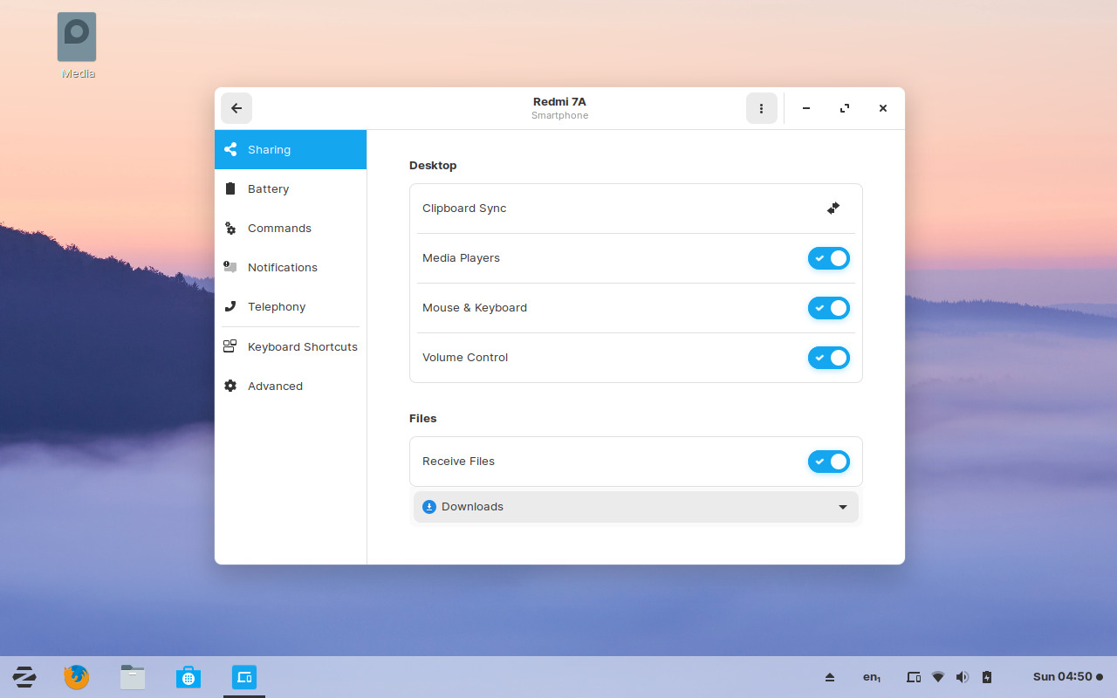The height and width of the screenshot is (698, 1117).
Task: Select the Telephony phone icon
Action: [x=230, y=306]
